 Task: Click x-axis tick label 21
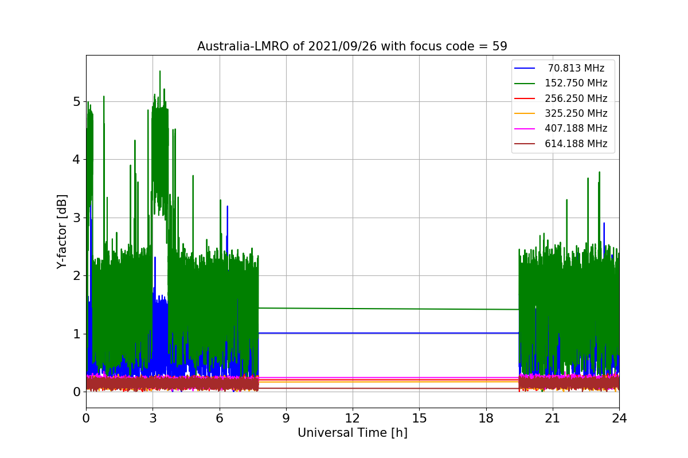(552, 418)
